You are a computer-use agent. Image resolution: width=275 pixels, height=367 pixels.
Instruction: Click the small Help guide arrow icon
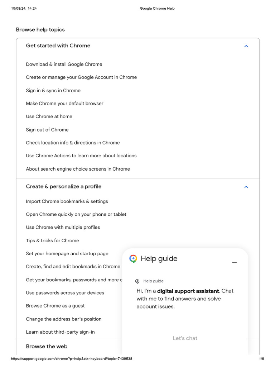click(x=137, y=281)
